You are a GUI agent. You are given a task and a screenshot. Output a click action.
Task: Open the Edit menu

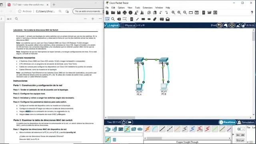[x=113, y=8]
